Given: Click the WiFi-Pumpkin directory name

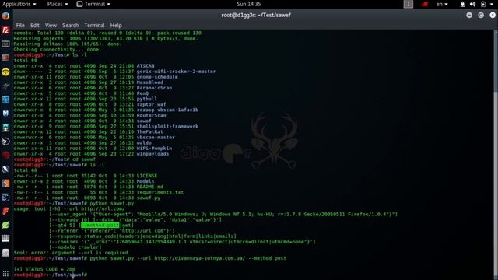Looking at the screenshot, I should pos(154,149).
